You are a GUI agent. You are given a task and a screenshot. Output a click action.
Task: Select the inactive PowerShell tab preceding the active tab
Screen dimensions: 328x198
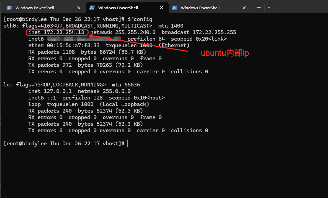pos(43,8)
